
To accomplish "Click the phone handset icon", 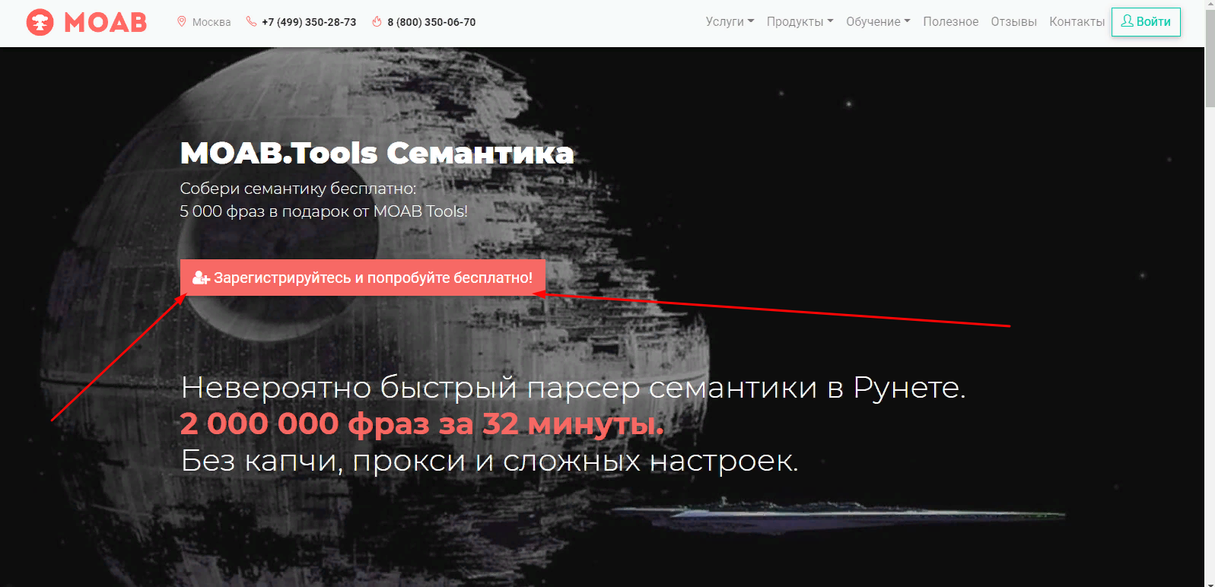I will (251, 22).
